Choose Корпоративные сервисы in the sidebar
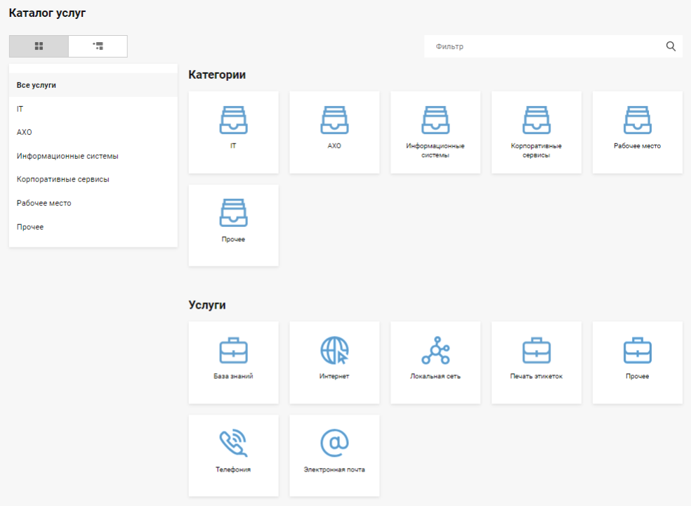 pos(62,179)
